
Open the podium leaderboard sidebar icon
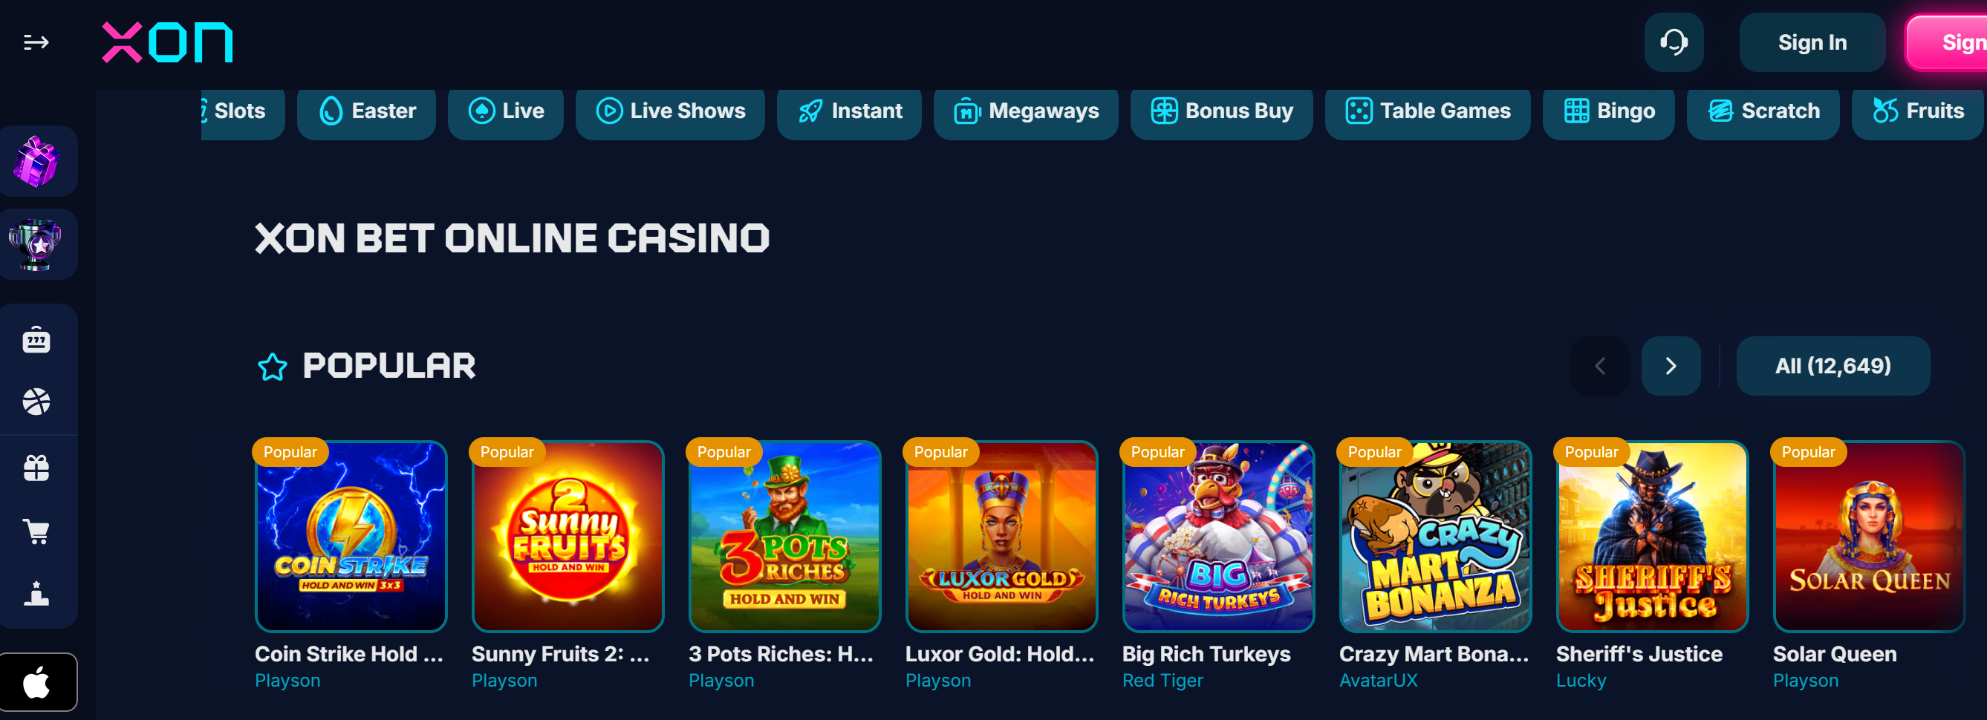(36, 594)
